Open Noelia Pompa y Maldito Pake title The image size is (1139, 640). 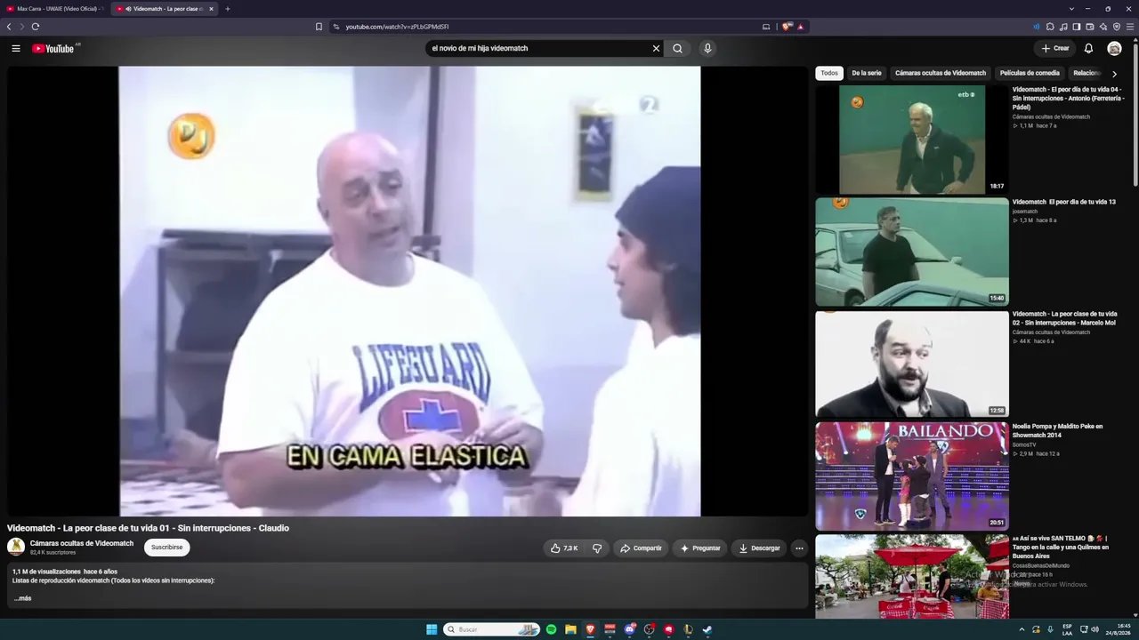1057,431
